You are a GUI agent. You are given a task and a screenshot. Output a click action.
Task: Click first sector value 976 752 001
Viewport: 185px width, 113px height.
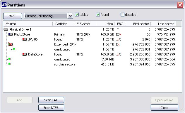click(141, 49)
